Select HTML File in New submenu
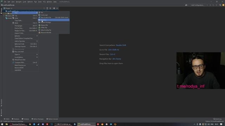 pos(54,28)
